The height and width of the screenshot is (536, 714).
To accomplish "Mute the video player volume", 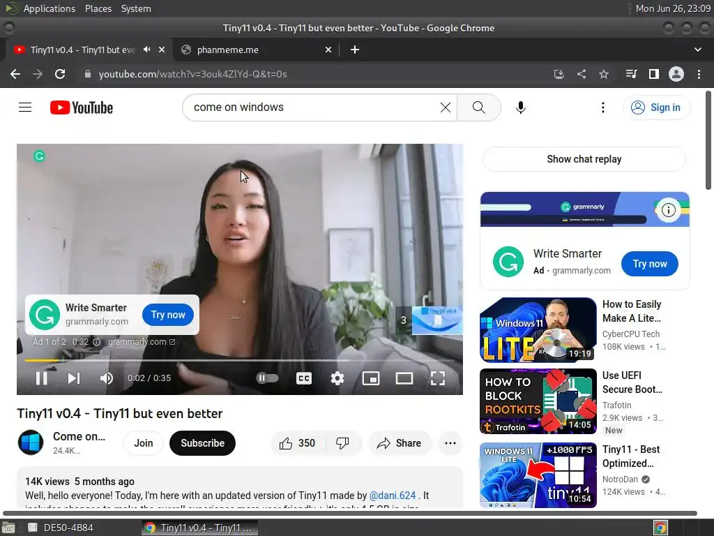I will coord(107,378).
